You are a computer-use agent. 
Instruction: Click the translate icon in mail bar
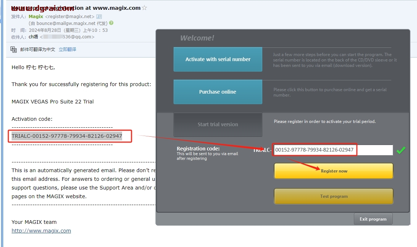point(13,50)
